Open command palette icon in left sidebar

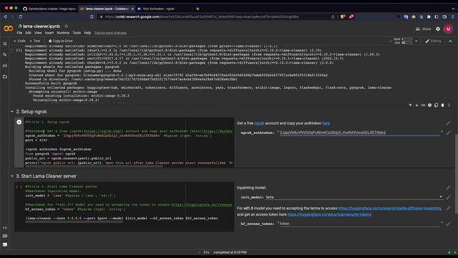point(5,236)
